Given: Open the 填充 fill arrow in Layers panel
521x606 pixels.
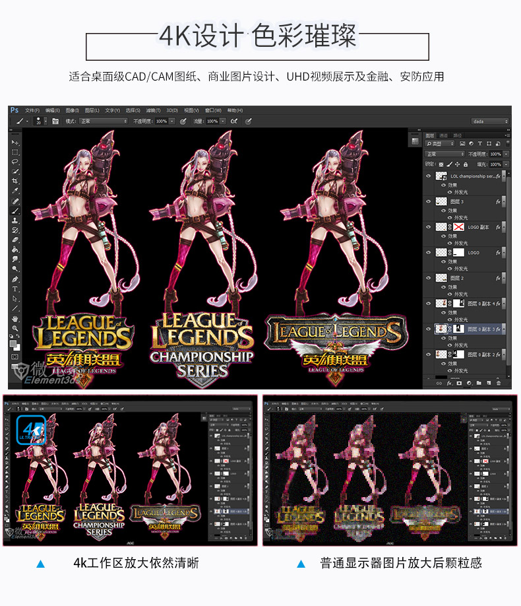Looking at the screenshot, I should [506, 164].
